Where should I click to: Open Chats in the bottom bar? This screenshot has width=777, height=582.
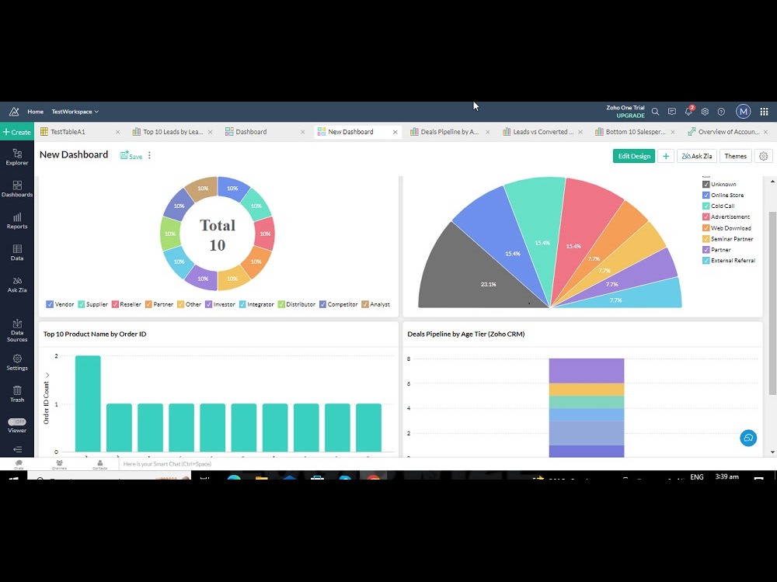[x=19, y=464]
